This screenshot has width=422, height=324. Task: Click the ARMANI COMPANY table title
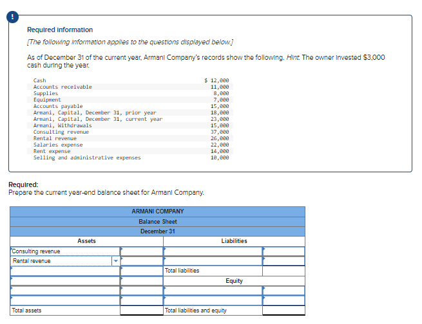coord(157,212)
